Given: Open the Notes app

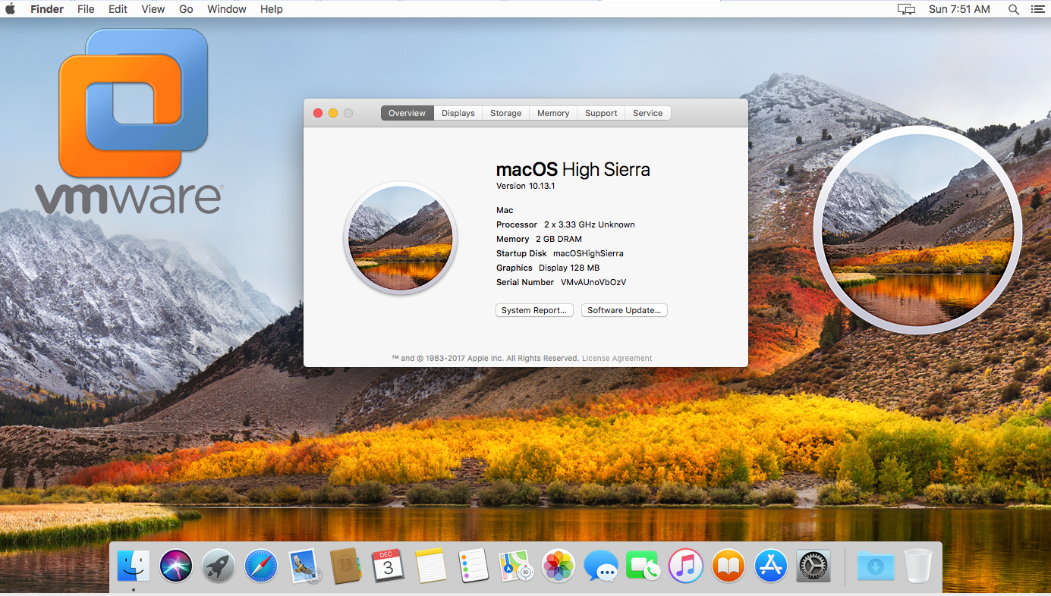Looking at the screenshot, I should click(431, 566).
